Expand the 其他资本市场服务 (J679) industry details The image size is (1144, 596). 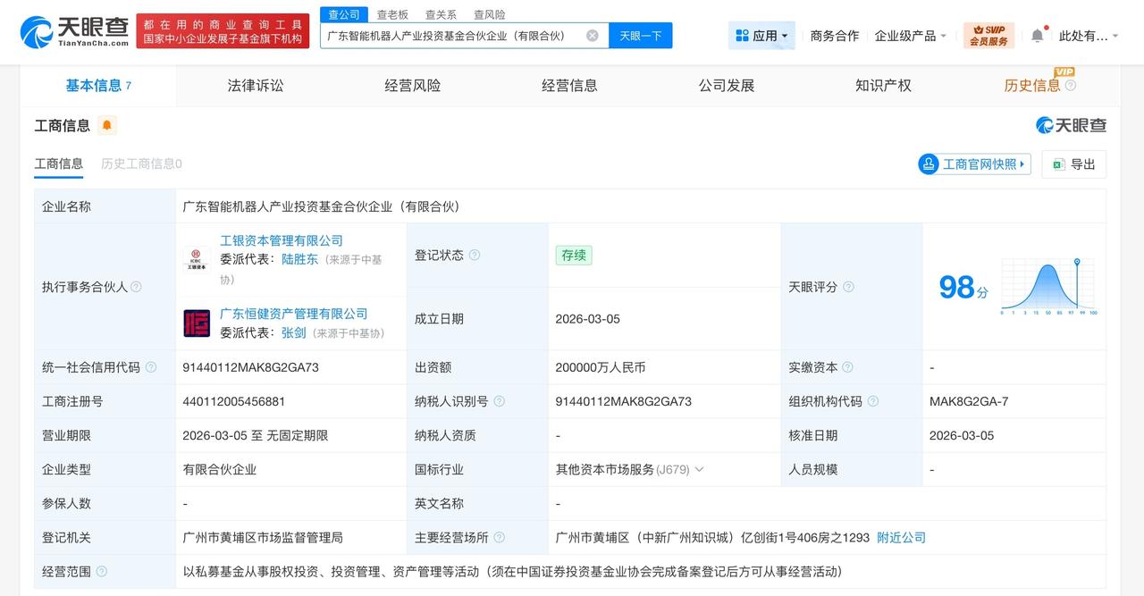click(699, 469)
